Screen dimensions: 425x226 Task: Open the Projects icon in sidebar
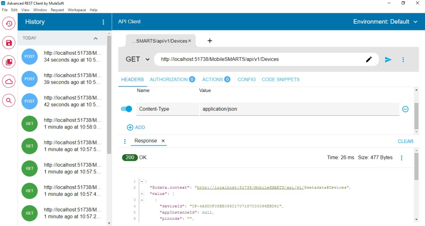[x=9, y=62]
